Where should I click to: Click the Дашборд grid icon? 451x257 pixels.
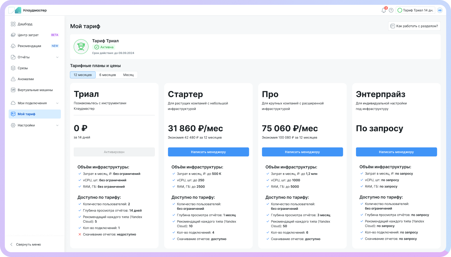tap(13, 24)
